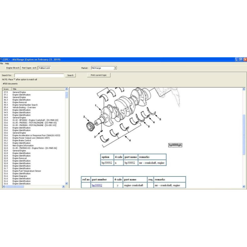Select Engine Removal row scored 32.8

34,158
